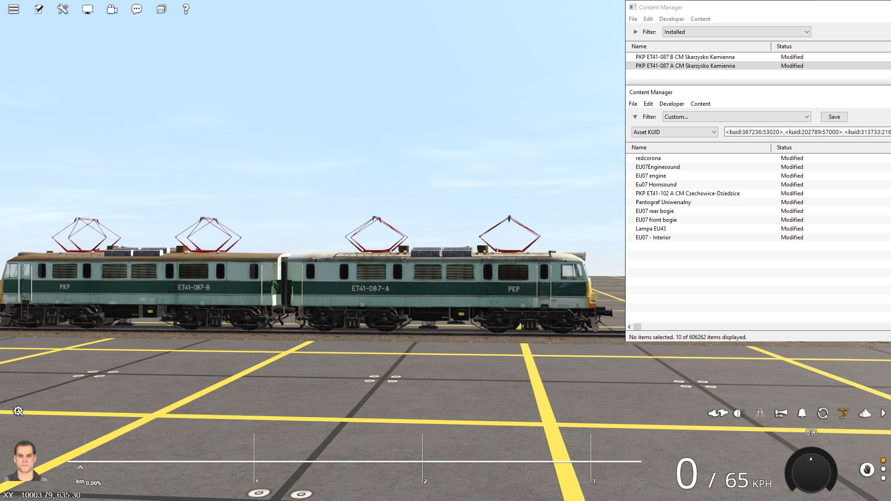Open the Asset KUID criteria dropdown
891x501 pixels.
(x=674, y=132)
